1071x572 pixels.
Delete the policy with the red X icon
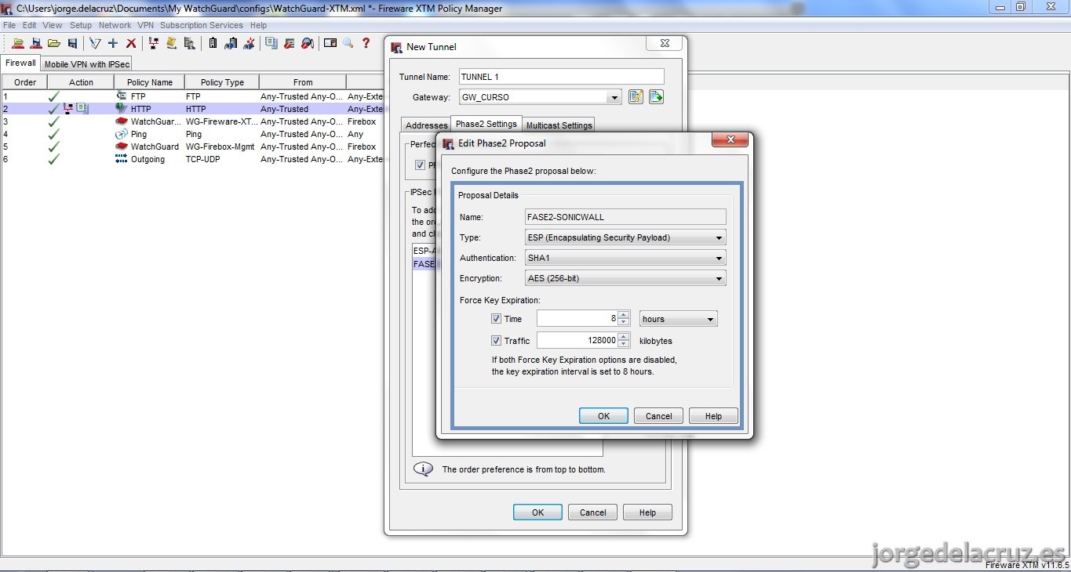coord(131,43)
